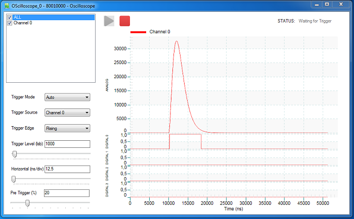Click the Trigger Level slider handle
Screen dimensions: 354x219
15,154
